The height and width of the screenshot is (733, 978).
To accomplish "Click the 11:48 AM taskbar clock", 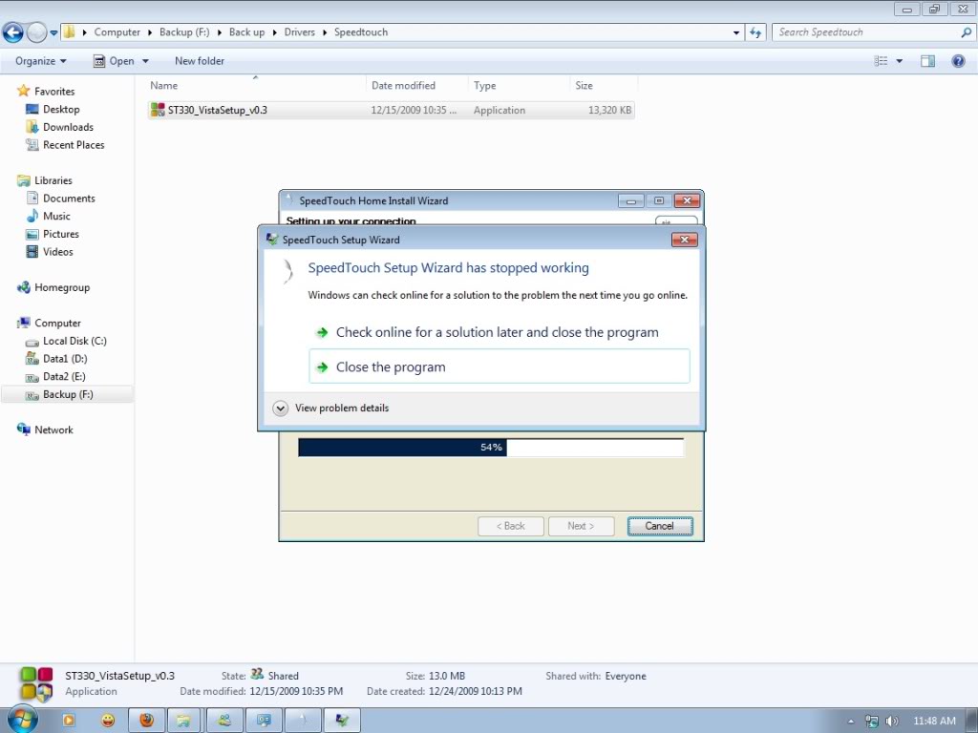I will click(x=934, y=722).
